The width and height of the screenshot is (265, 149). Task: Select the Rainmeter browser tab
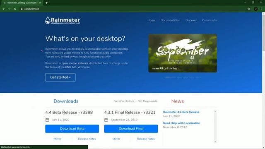22,3
